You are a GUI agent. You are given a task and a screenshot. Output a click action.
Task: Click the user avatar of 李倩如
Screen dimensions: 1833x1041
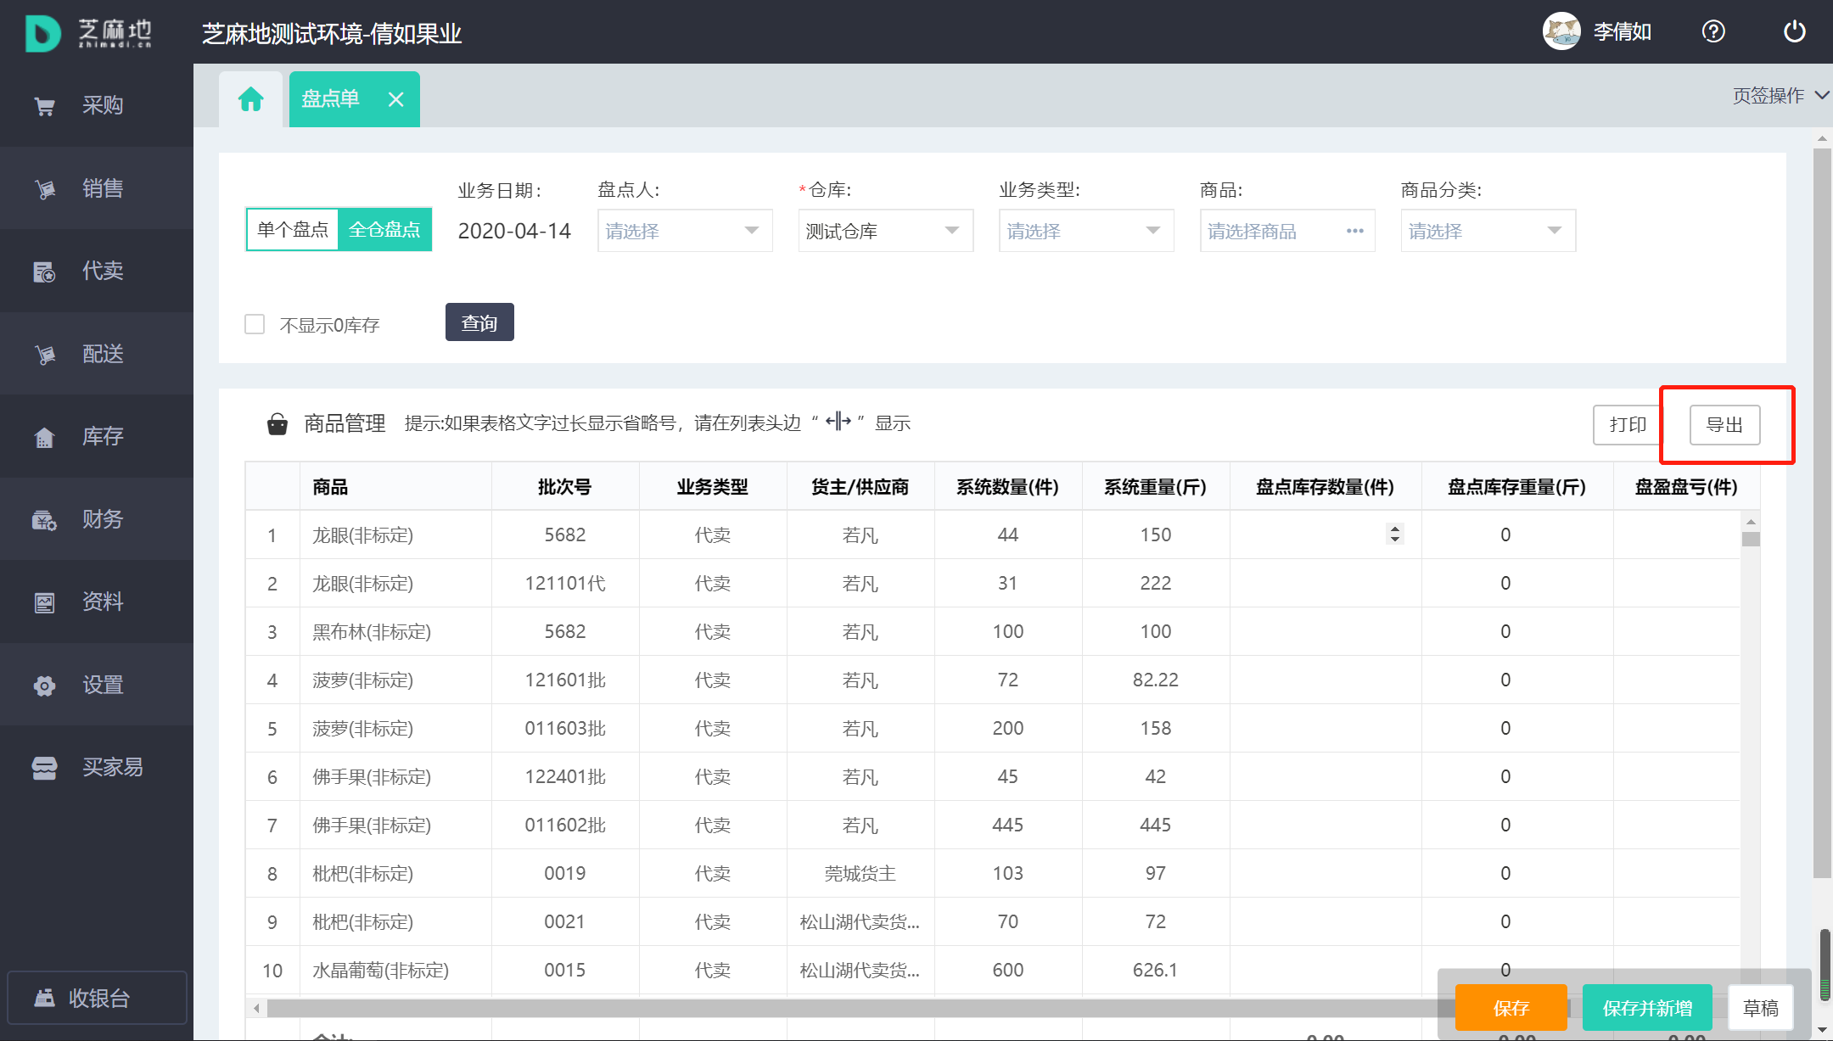[x=1561, y=32]
